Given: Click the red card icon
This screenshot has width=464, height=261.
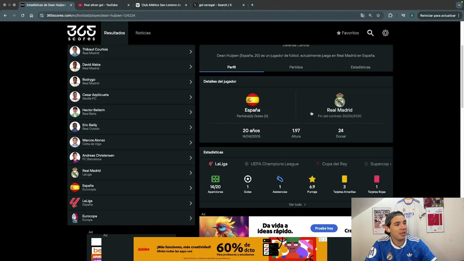Looking at the screenshot, I should tap(377, 179).
